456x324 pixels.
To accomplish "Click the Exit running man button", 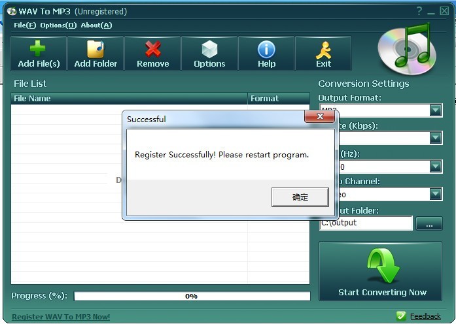I will click(x=323, y=54).
